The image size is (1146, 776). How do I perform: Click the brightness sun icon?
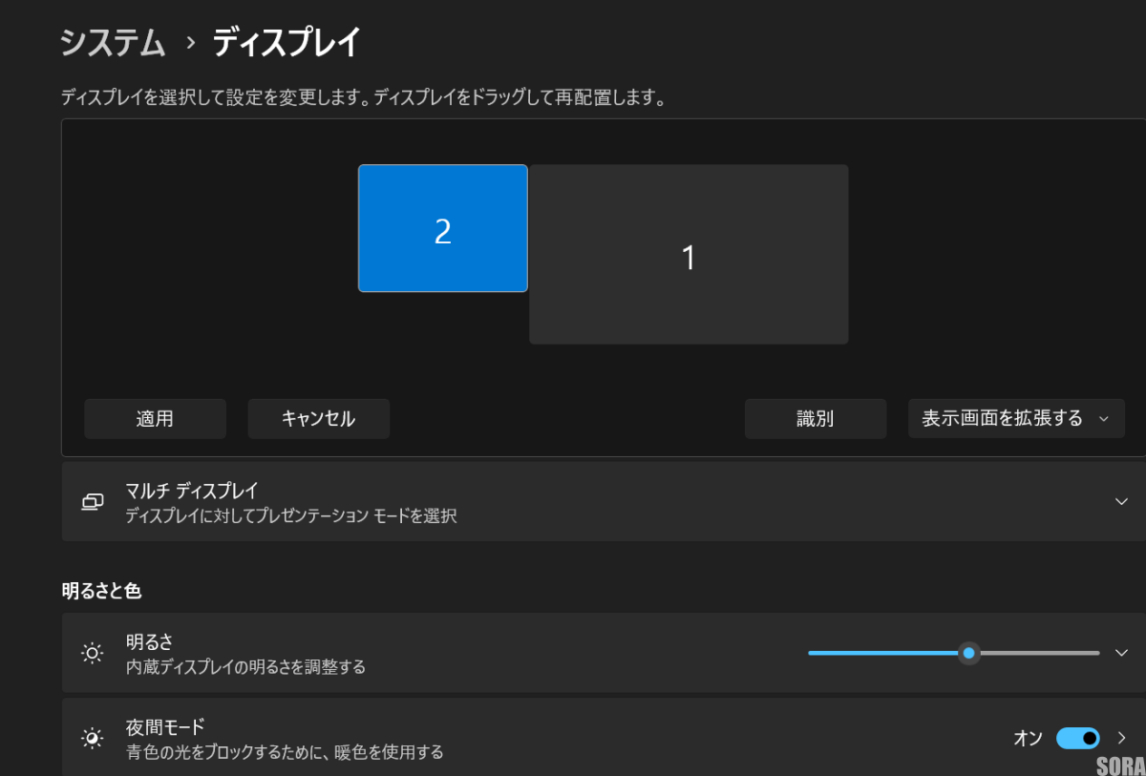click(x=92, y=653)
